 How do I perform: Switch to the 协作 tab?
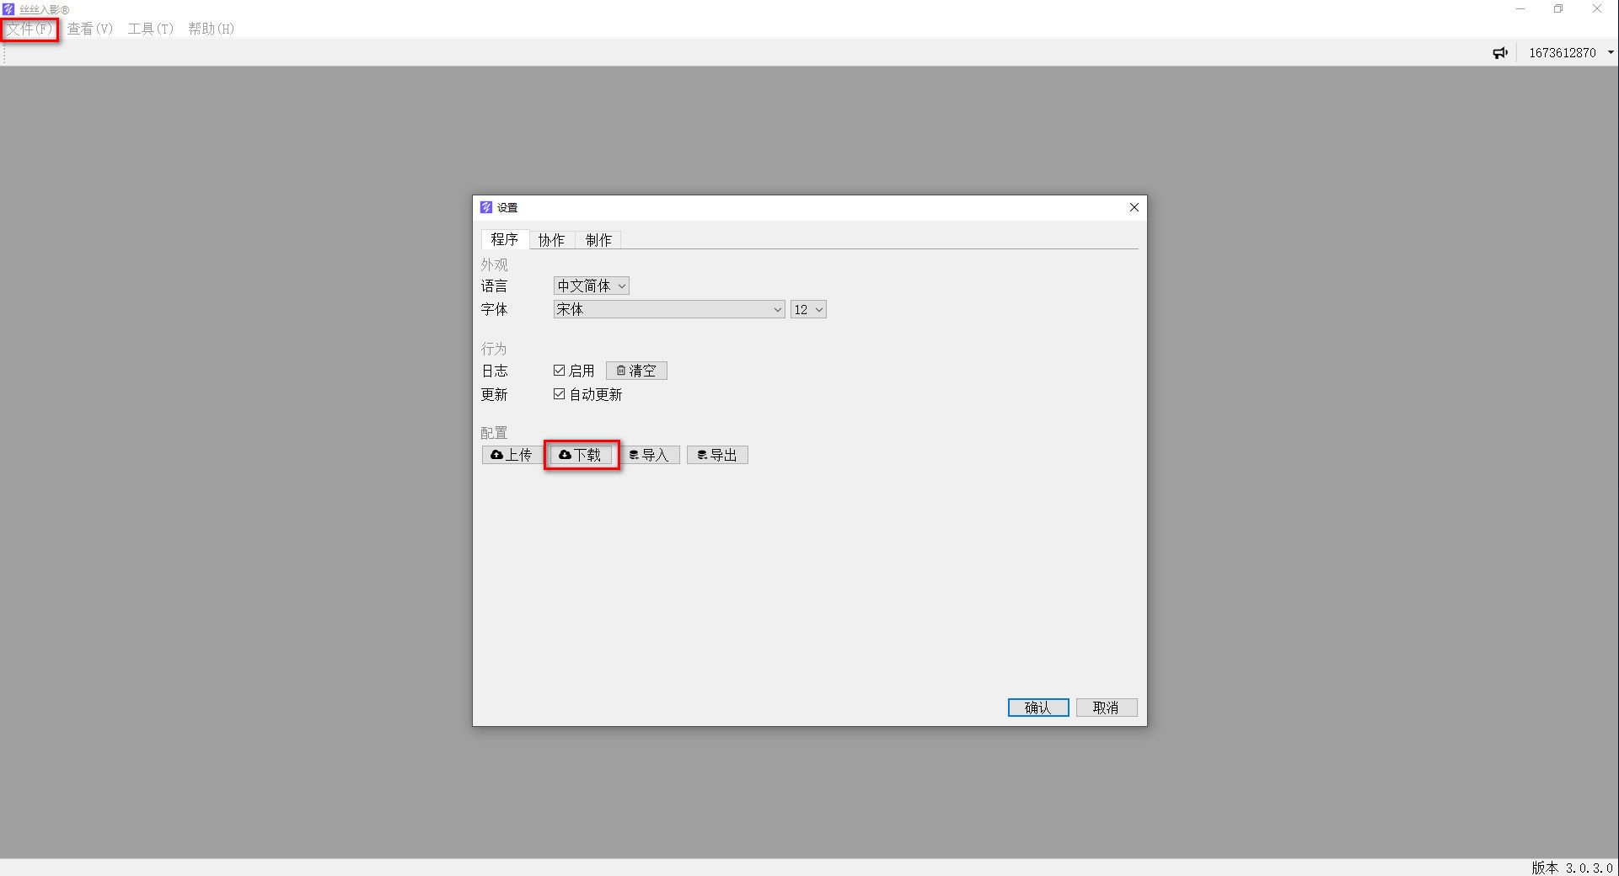click(x=552, y=240)
